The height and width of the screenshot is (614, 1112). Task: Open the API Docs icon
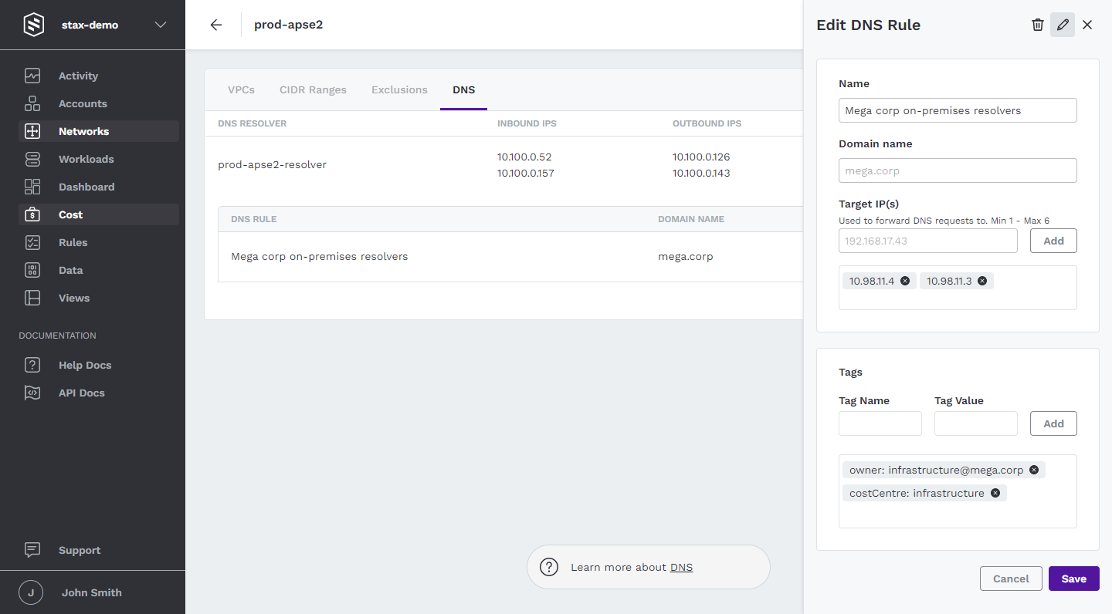[32, 393]
